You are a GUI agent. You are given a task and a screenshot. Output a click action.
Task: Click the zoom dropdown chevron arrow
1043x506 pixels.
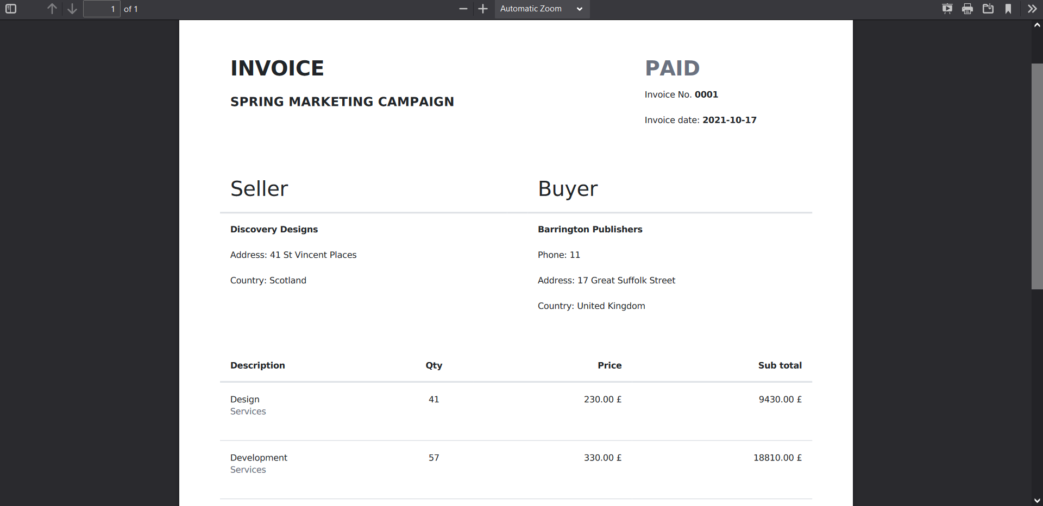click(579, 9)
